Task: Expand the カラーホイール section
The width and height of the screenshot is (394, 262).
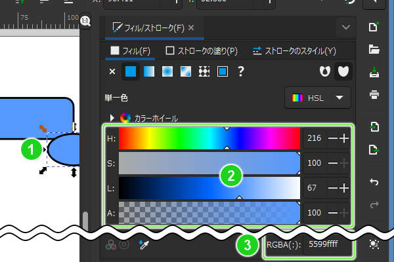Action: [112, 118]
